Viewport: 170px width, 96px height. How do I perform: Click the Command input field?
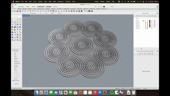(x=16, y=16)
